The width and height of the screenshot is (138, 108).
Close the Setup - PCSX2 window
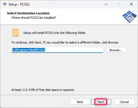coord(131,4)
